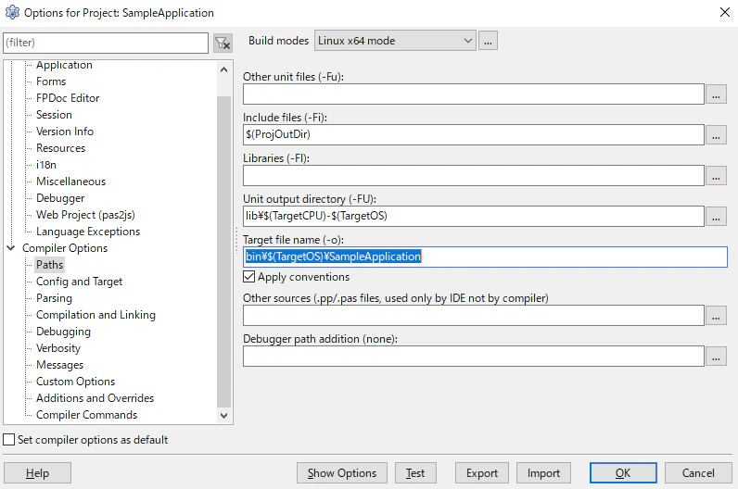The height and width of the screenshot is (489, 738).
Task: Click tree scrollbar down arrow
Action: click(x=224, y=416)
